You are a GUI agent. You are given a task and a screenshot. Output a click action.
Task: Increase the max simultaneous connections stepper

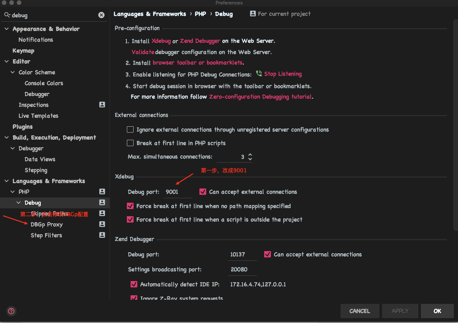(250, 154)
